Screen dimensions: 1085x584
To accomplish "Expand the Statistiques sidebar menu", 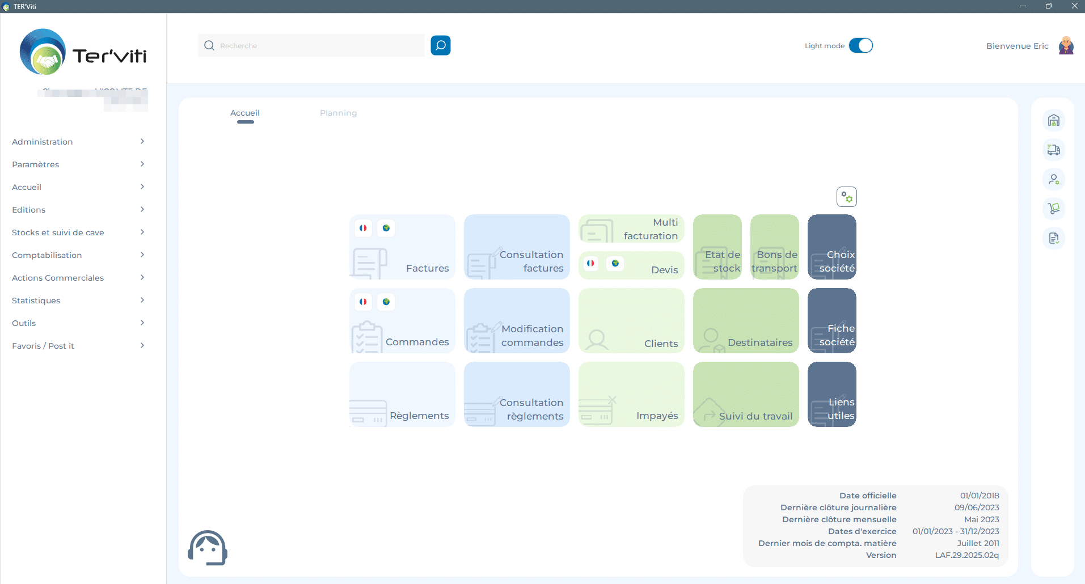I will tap(78, 301).
